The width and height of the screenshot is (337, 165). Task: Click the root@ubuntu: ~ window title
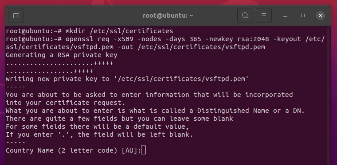tap(168, 15)
